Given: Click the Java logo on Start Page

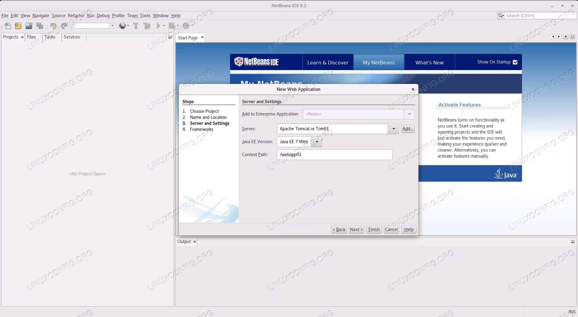Looking at the screenshot, I should (x=506, y=174).
